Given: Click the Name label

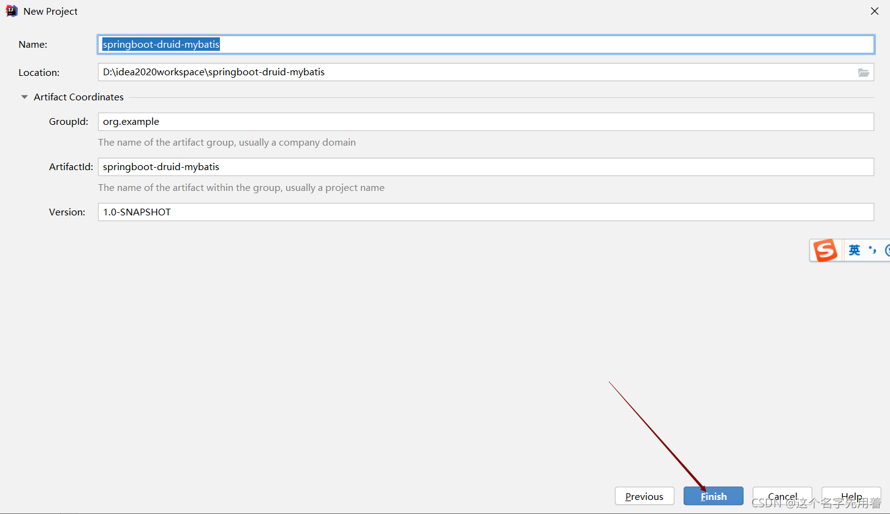Looking at the screenshot, I should click(x=33, y=45).
